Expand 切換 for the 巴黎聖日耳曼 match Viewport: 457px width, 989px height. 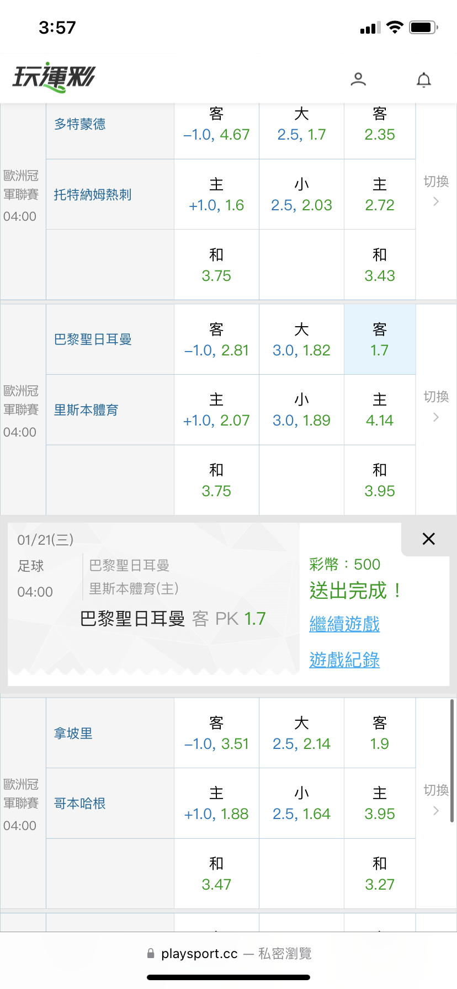click(436, 406)
